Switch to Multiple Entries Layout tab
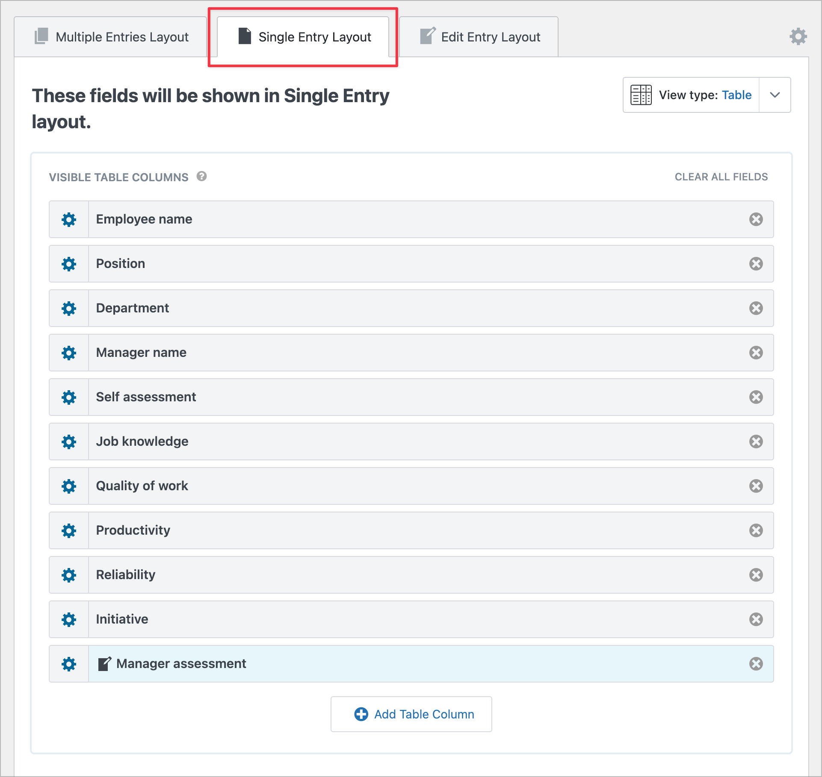Image resolution: width=822 pixels, height=777 pixels. pyautogui.click(x=111, y=37)
